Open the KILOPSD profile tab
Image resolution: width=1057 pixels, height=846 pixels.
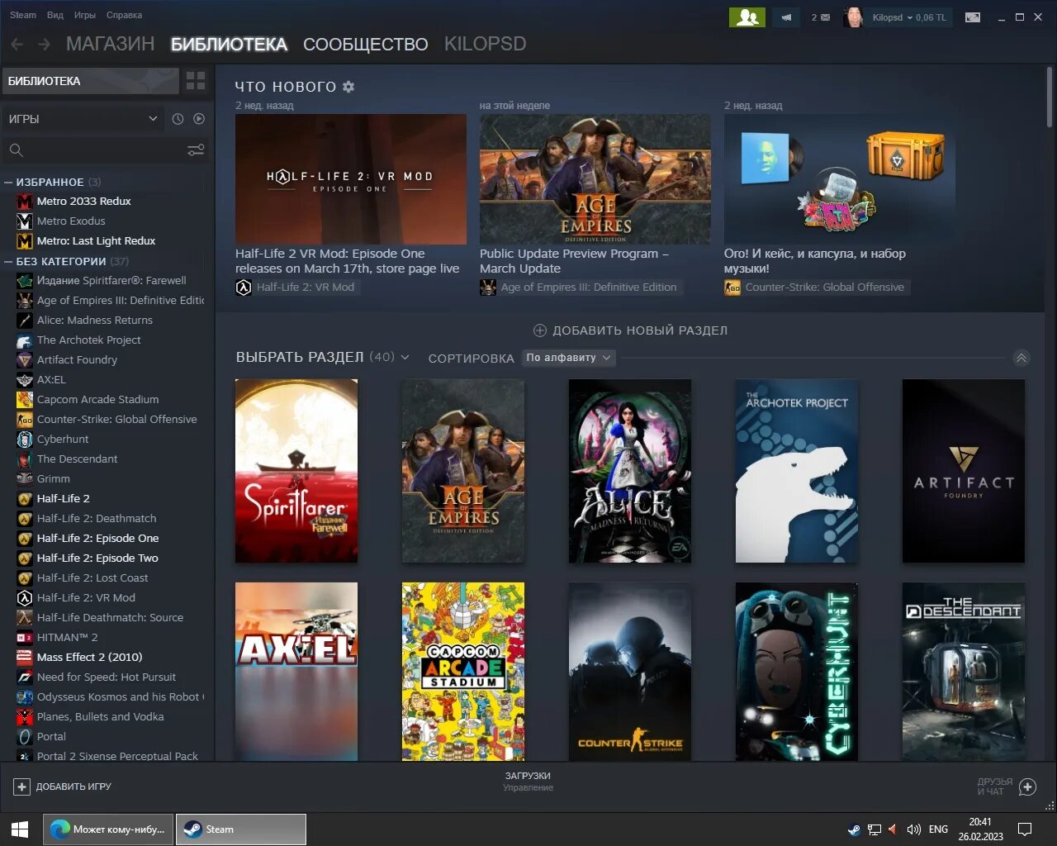pyautogui.click(x=486, y=44)
